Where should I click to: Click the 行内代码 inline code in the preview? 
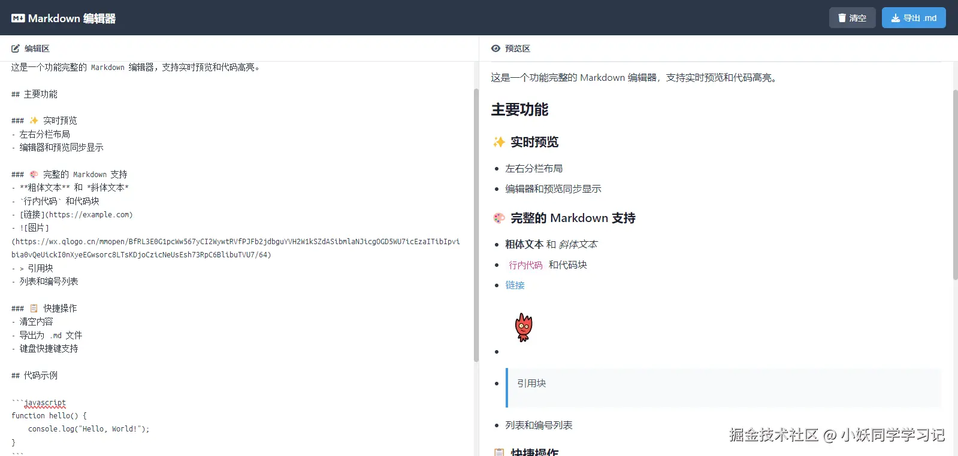point(525,265)
